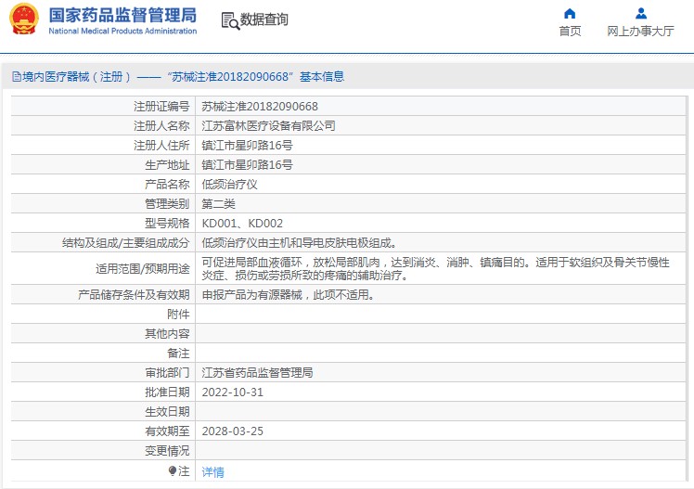Click the 有效期至 label
Screen dimensions: 694x489
pyautogui.click(x=167, y=431)
